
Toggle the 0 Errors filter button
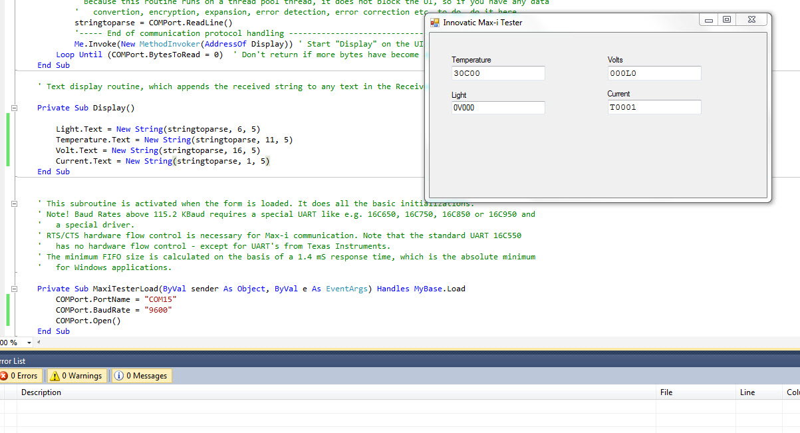coord(20,376)
